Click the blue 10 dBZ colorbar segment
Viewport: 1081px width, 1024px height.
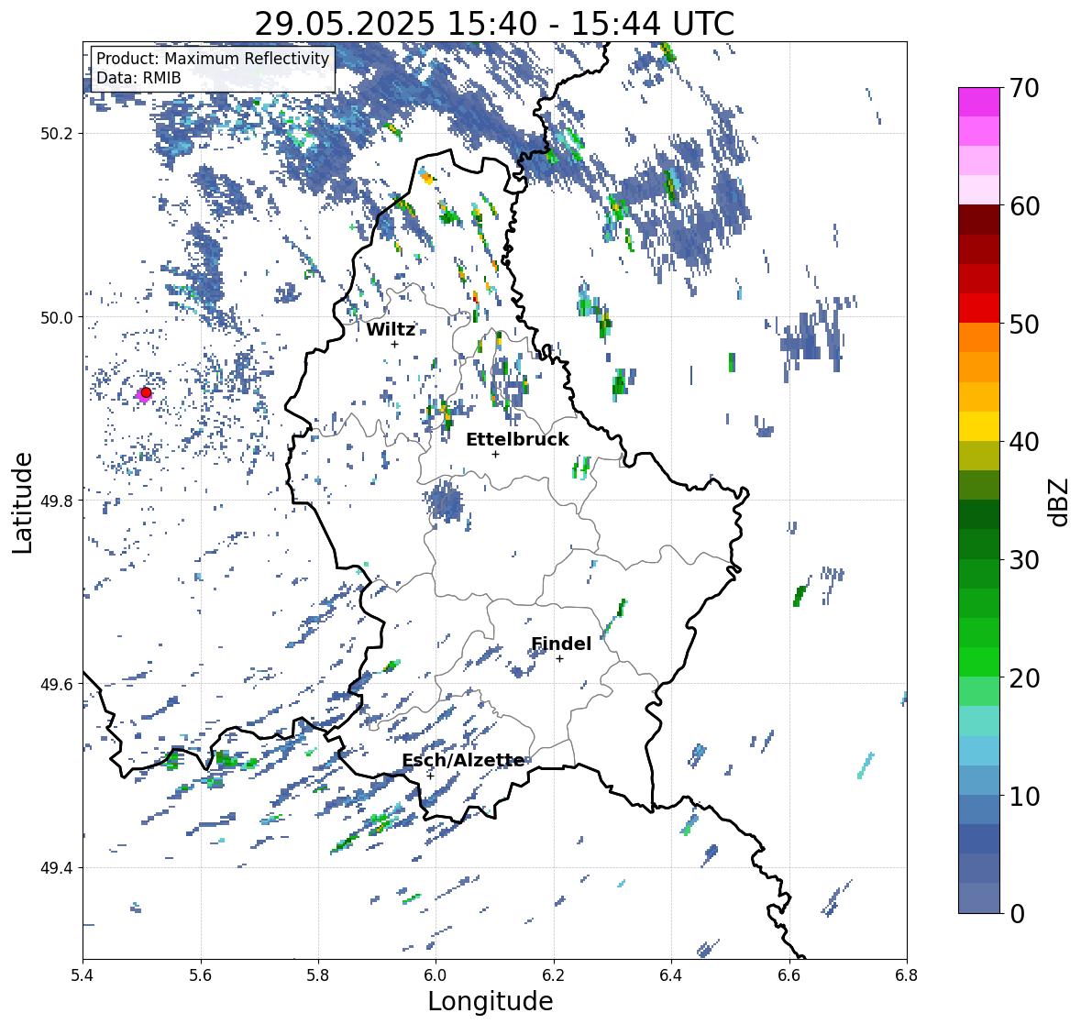pos(979,780)
